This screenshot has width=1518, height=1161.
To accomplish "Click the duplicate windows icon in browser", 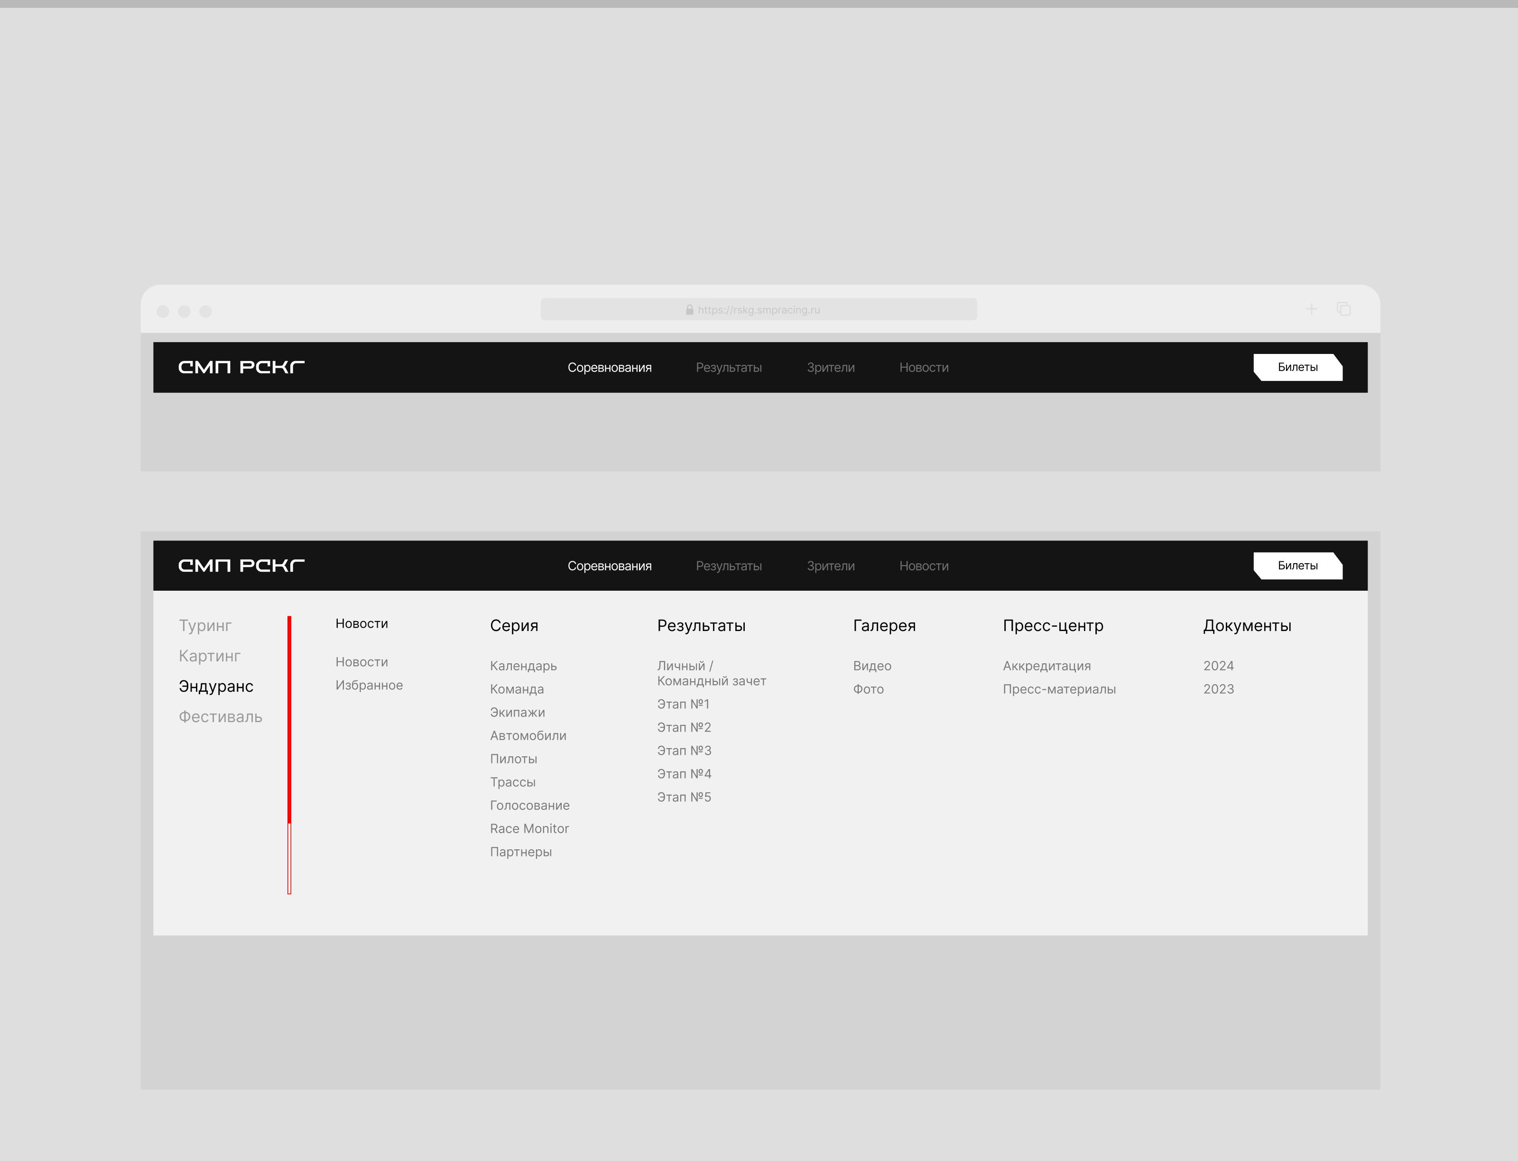I will (x=1343, y=309).
